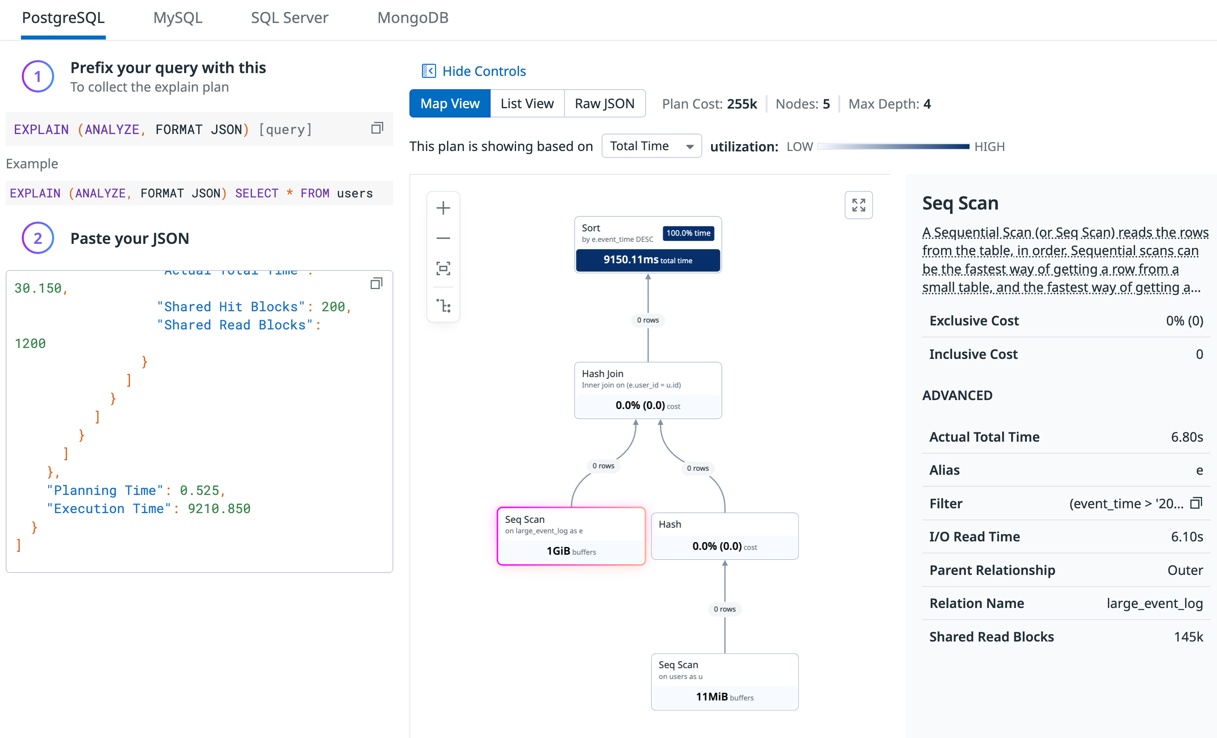Select the fit-to-view icon in the map toolbar
Screen dimensions: 1217x738
pyautogui.click(x=443, y=268)
